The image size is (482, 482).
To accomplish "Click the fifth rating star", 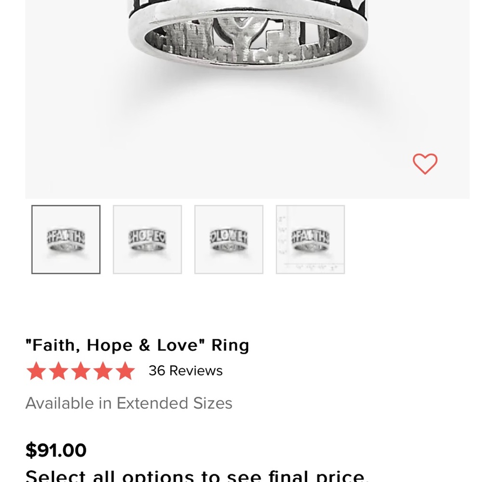I will (125, 371).
